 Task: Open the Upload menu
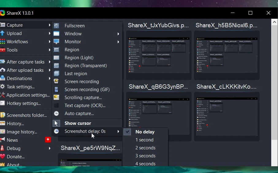(x=14, y=33)
